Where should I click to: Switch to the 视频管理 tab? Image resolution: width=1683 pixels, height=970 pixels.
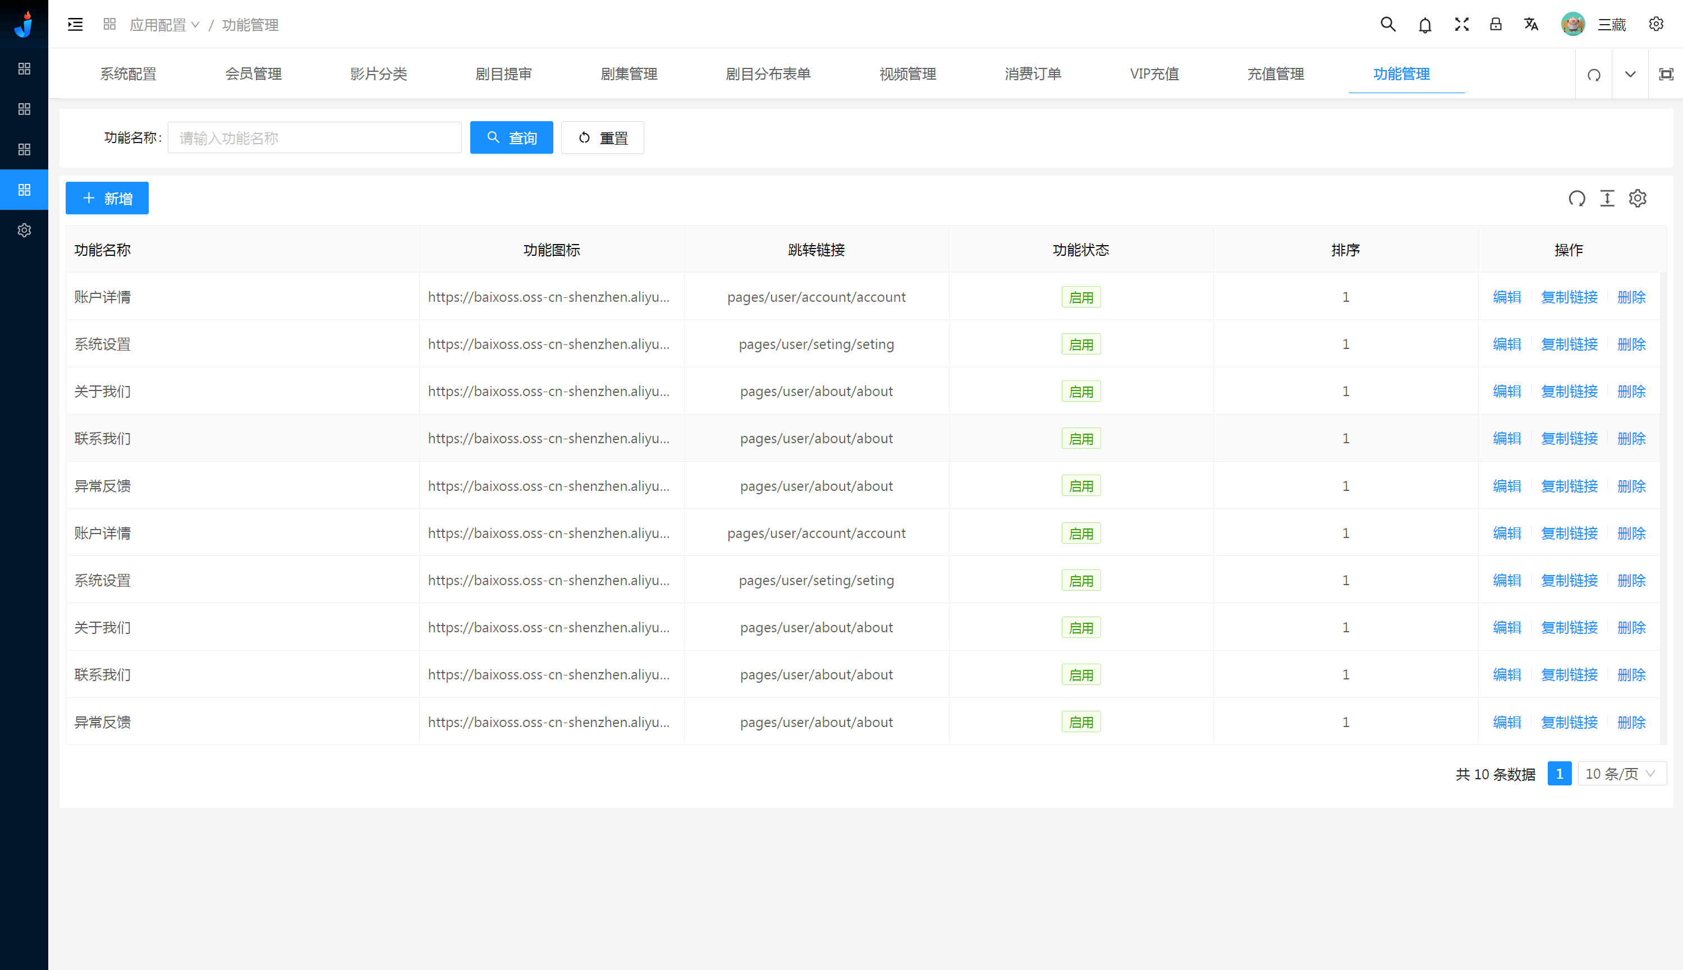coord(907,74)
